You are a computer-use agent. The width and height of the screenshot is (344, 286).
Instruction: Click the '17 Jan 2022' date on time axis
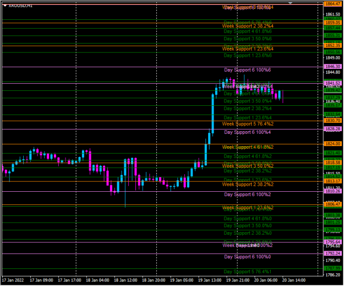click(13, 280)
